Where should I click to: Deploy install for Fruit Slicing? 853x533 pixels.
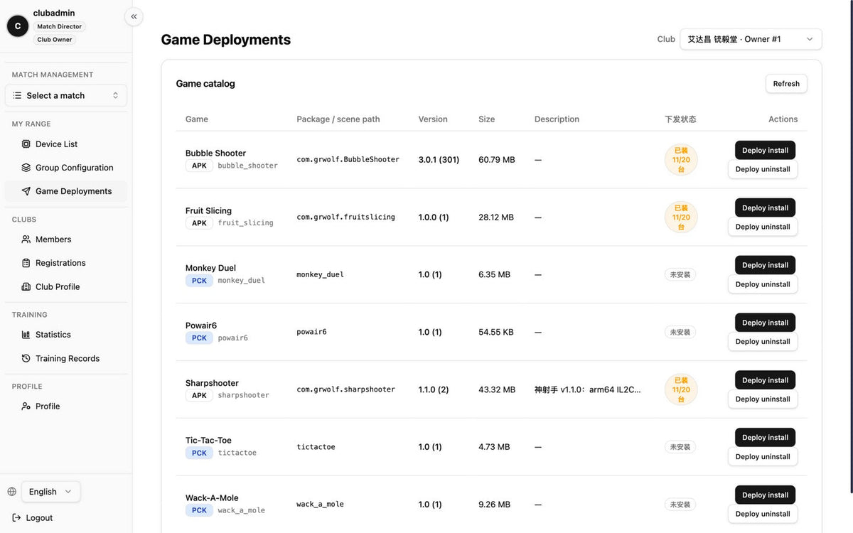(x=765, y=208)
